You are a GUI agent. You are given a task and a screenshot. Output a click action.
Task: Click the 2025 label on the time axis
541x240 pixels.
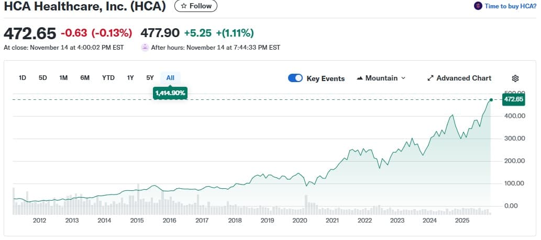[462, 220]
